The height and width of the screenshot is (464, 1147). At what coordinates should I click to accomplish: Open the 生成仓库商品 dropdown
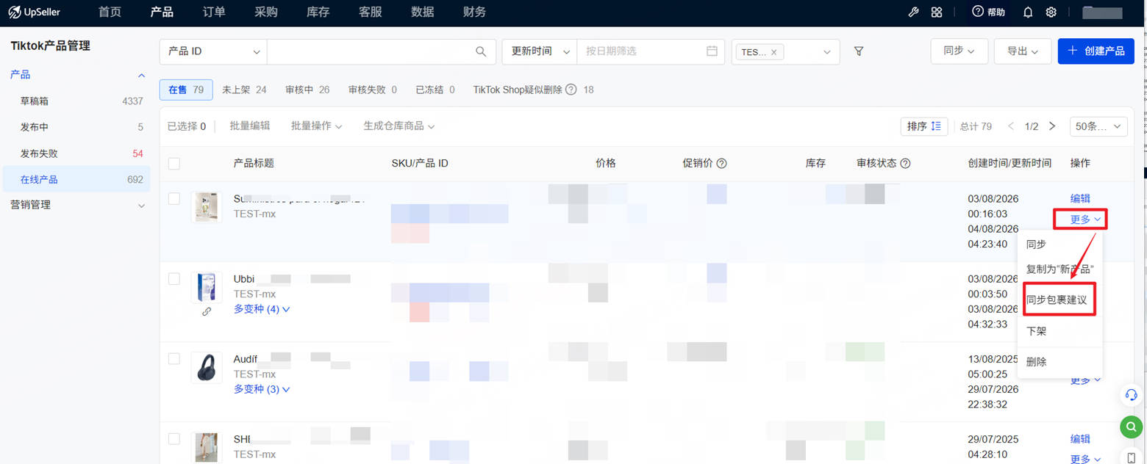(x=399, y=126)
